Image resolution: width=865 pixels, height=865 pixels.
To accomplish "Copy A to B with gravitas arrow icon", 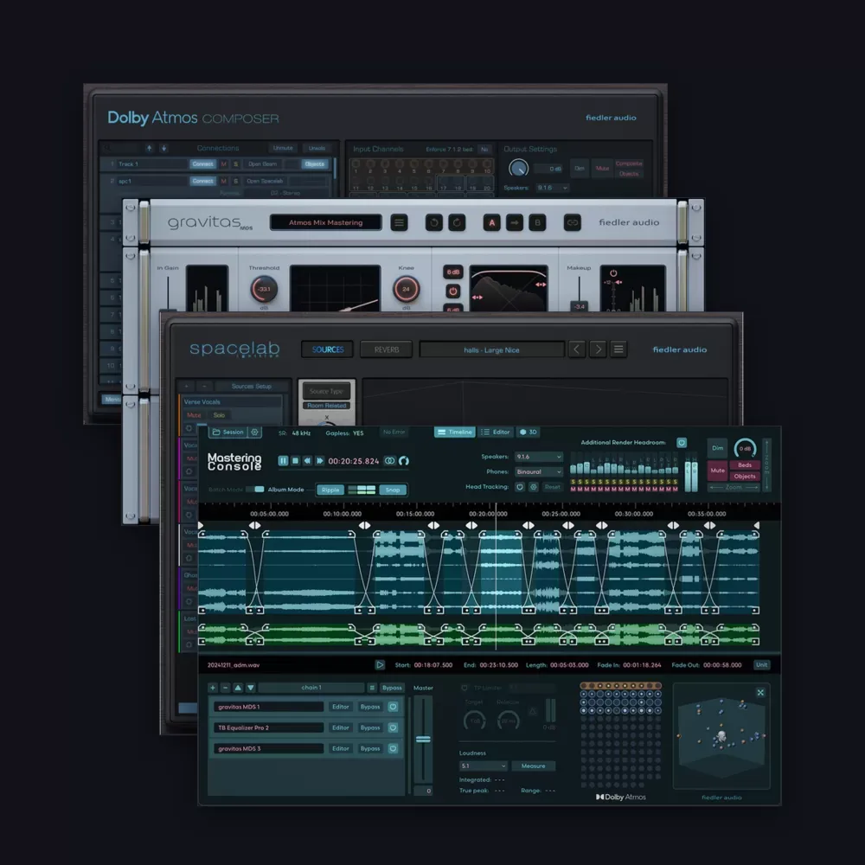I will pyautogui.click(x=515, y=222).
